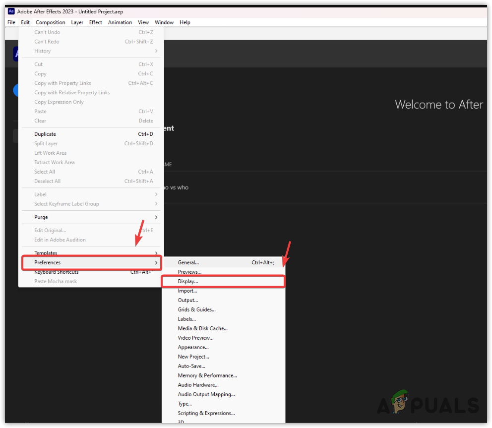Open Grids & Guides preferences

(223, 309)
